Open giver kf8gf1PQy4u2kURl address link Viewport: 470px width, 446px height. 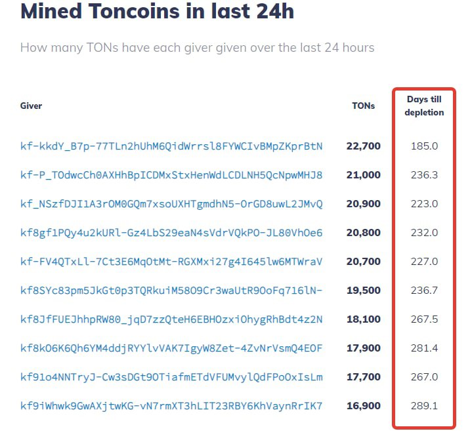(171, 233)
